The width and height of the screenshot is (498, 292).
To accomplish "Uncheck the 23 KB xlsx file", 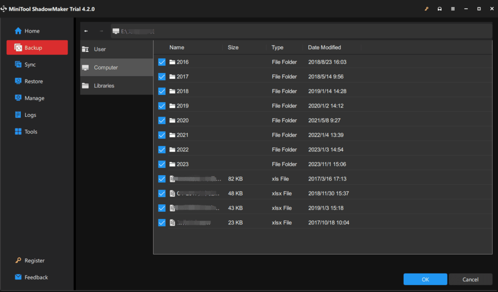I will tap(161, 222).
